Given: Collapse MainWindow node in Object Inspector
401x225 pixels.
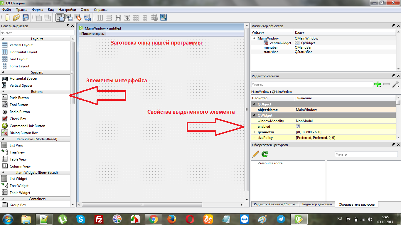Looking at the screenshot, I should [254, 38].
